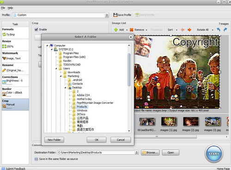Click the folder tree scrollbar thumb
Viewport: 231px width, 170px height.
tap(129, 70)
